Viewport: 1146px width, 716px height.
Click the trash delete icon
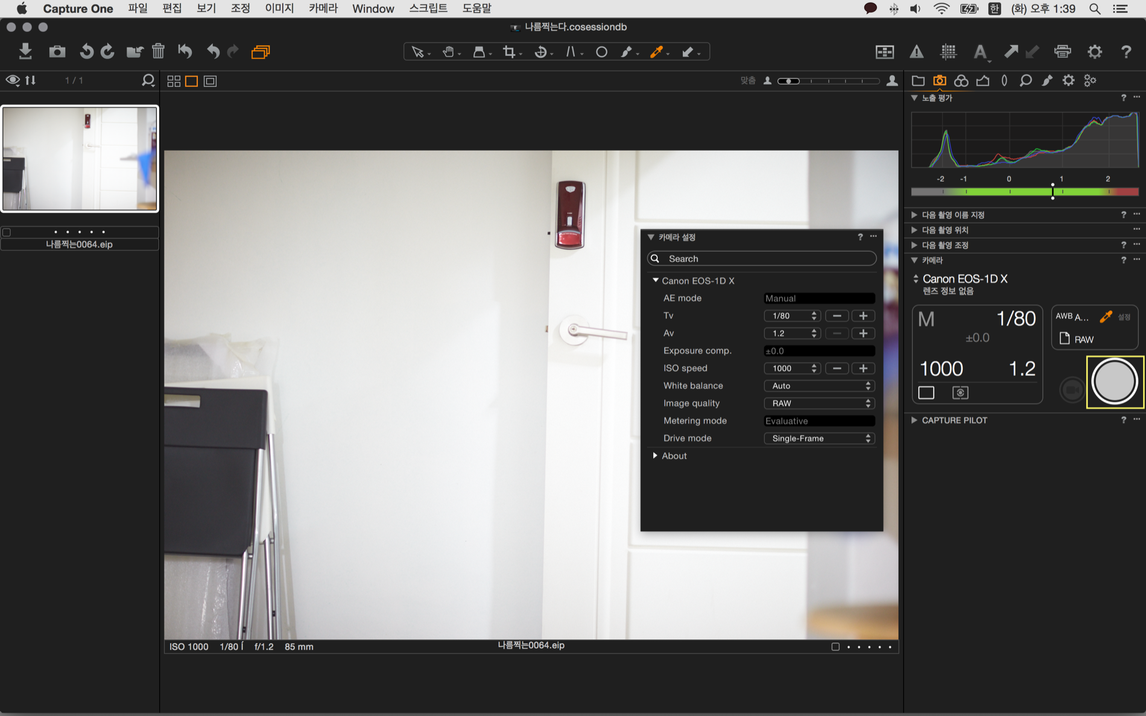coord(158,51)
